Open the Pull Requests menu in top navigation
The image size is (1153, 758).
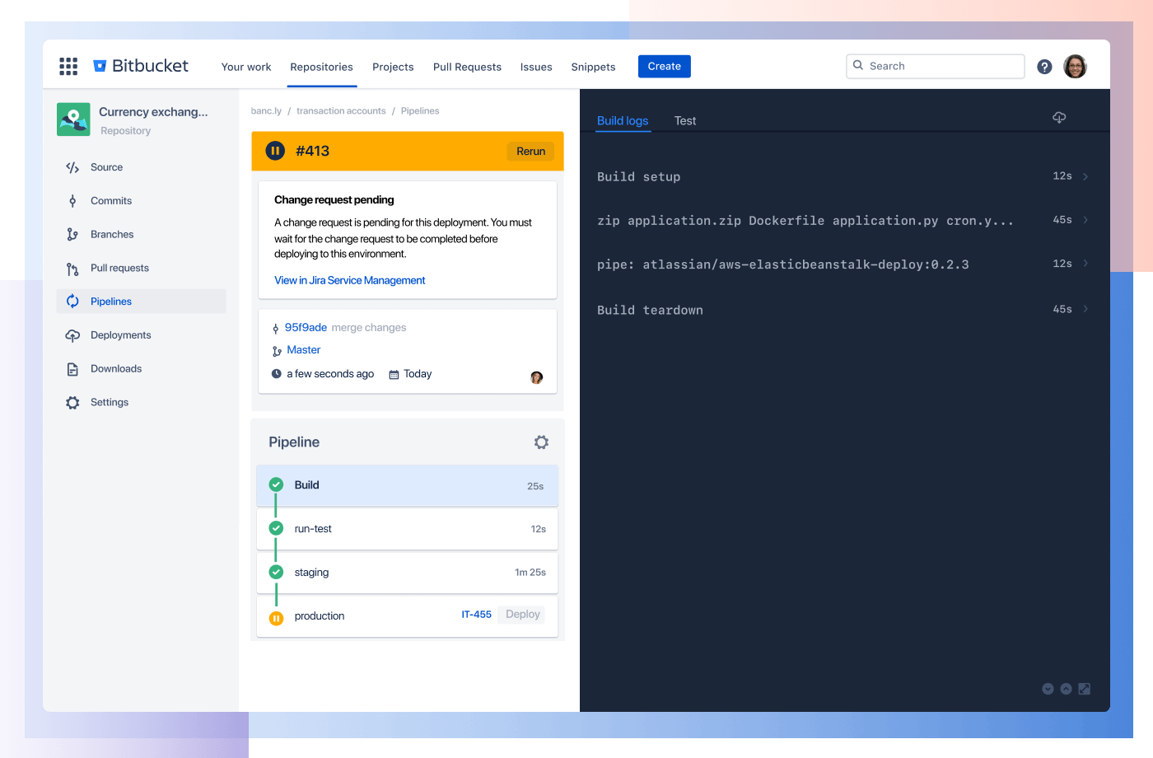467,67
